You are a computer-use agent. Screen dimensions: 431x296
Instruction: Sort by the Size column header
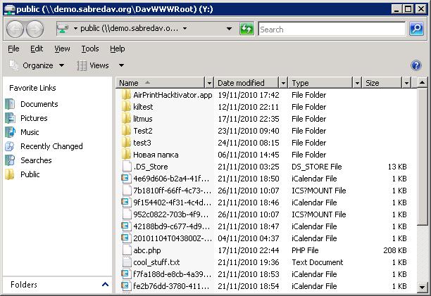[x=382, y=82]
